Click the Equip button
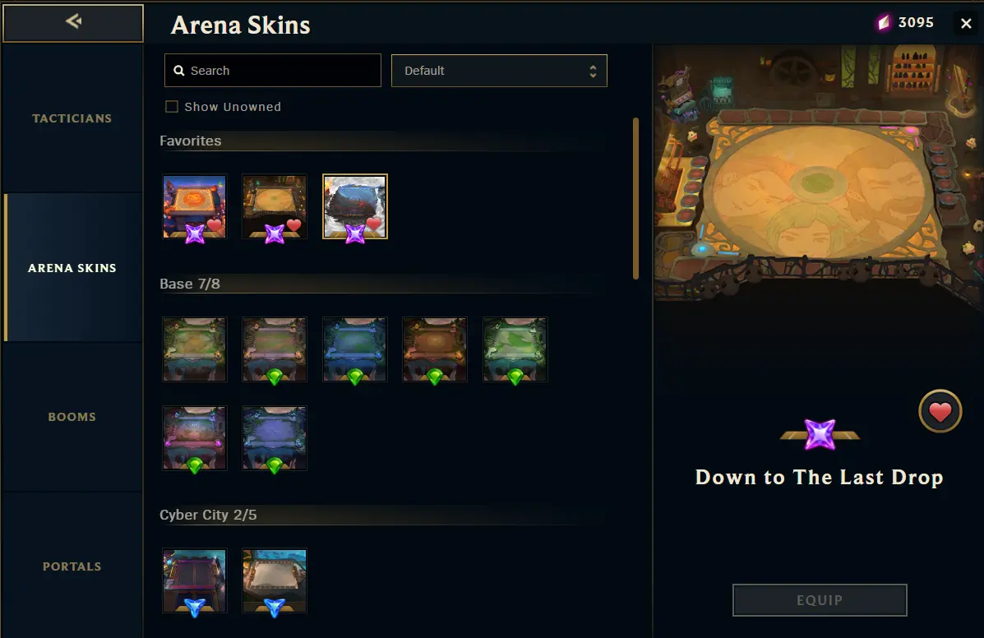 (x=820, y=600)
